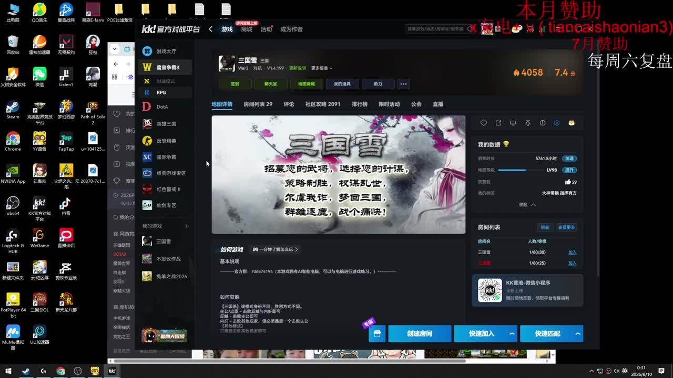The image size is (673, 378).
Task: Click 查看更多 in room list
Action: click(x=566, y=227)
